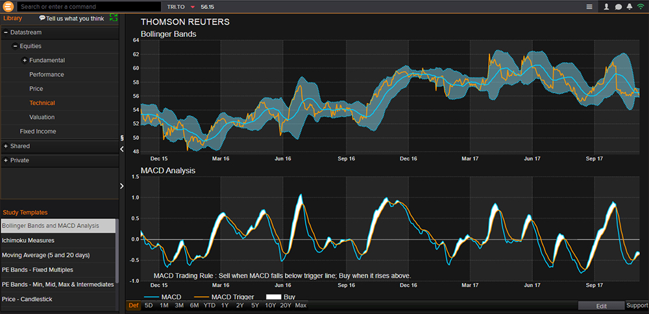Screen dimensions: 649x314
Task: Click the MACD Trading Rule note text
Action: point(282,275)
